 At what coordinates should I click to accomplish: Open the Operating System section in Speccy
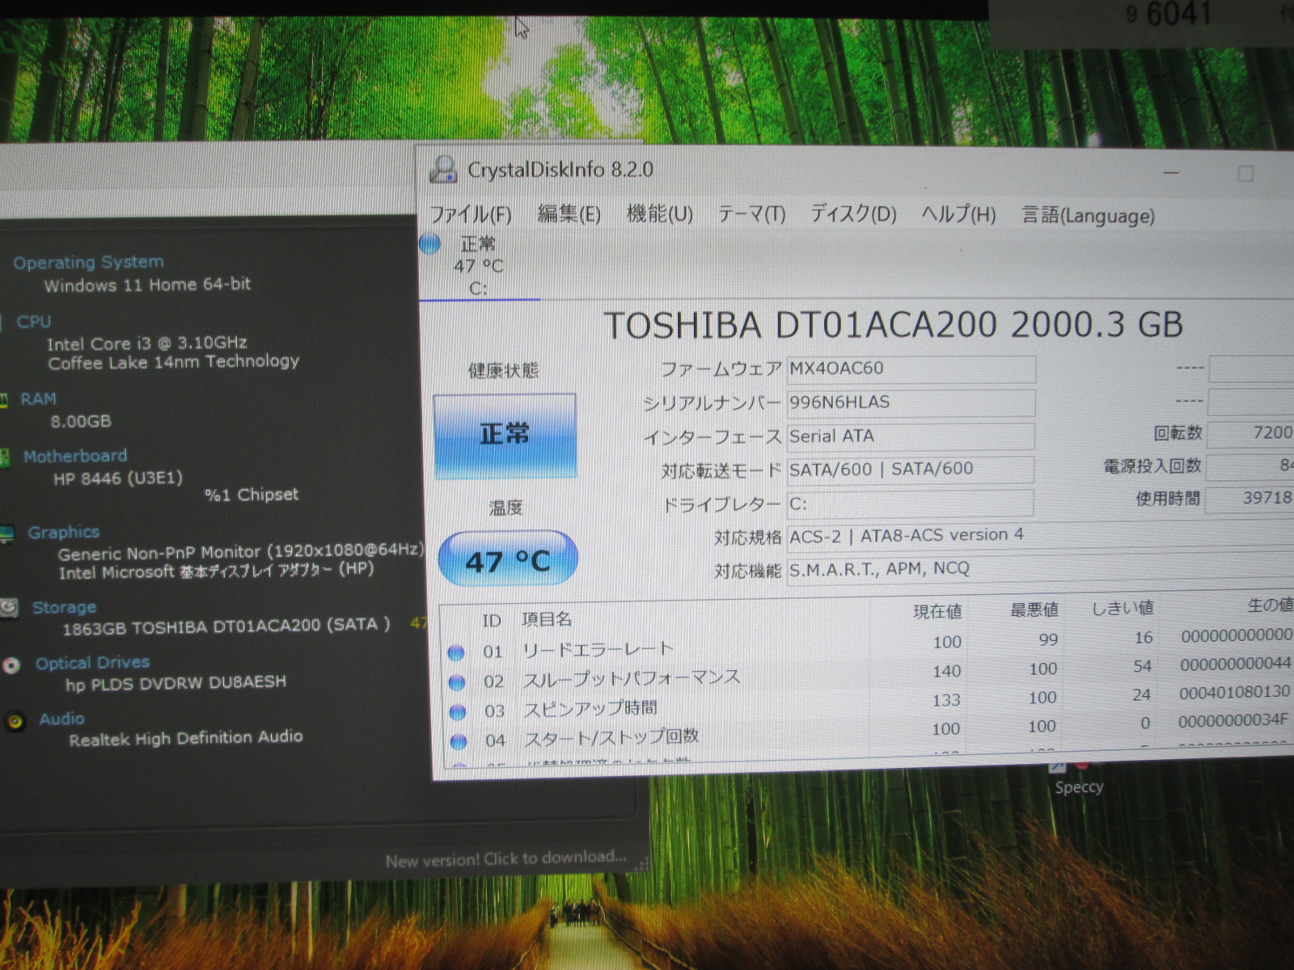88,262
